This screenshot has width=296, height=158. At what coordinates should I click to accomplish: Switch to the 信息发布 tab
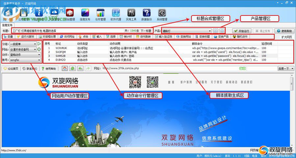click(x=7, y=25)
